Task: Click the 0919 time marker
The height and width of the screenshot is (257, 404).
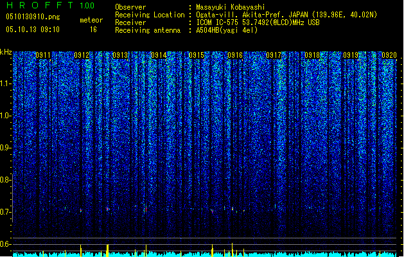Action: (351, 55)
